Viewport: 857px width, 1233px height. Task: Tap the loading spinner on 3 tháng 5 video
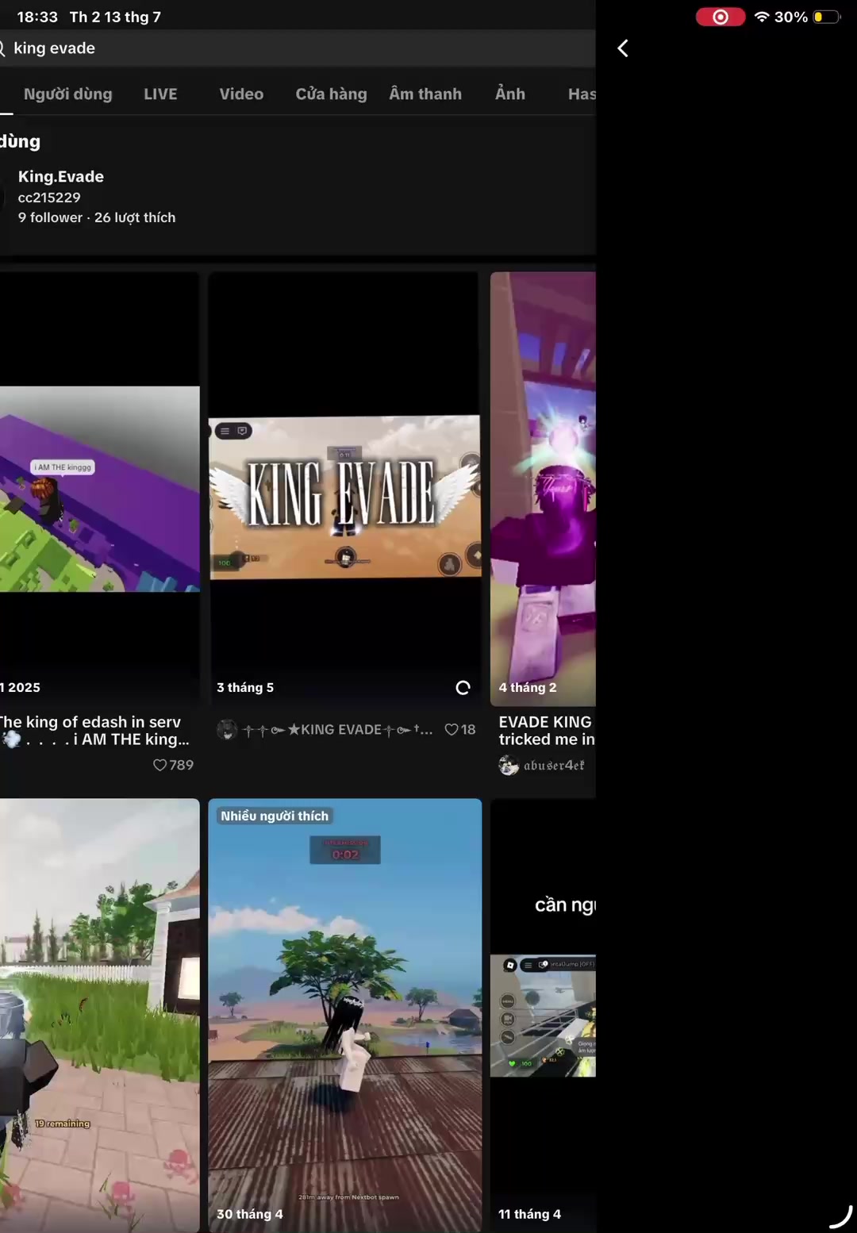click(x=463, y=687)
